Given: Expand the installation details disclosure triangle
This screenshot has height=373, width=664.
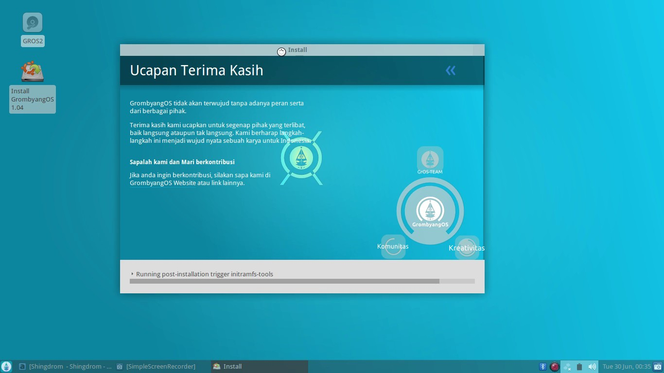Looking at the screenshot, I should pyautogui.click(x=132, y=274).
